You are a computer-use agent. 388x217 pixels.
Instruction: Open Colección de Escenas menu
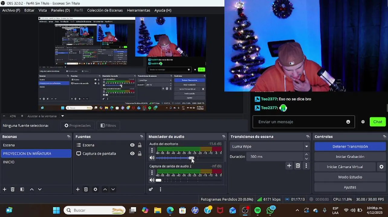[105, 10]
